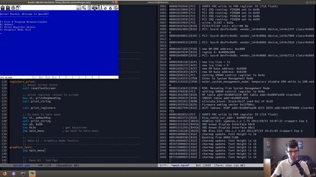This screenshot has width=316, height=177.
Task: Click 'kernel.asm' buffer name in the mode line
Action: [x=22, y=166]
